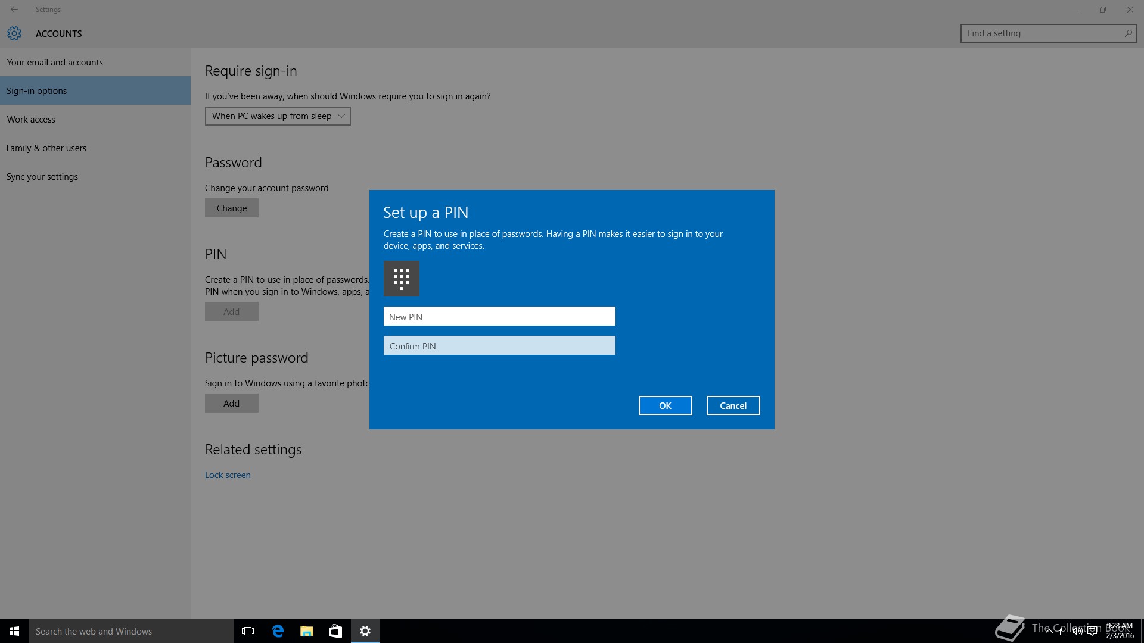
Task: Cancel the Set up a PIN dialog
Action: click(x=733, y=405)
